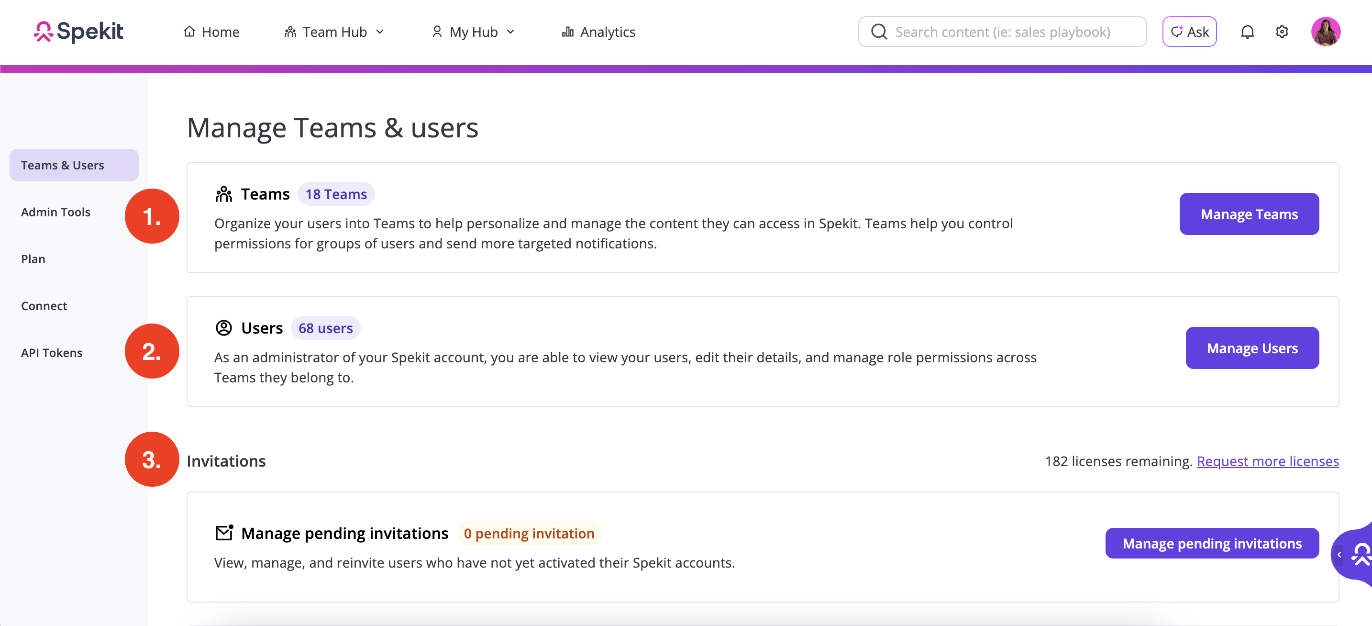The width and height of the screenshot is (1372, 626).
Task: Click Manage pending invitations button
Action: pyautogui.click(x=1212, y=543)
